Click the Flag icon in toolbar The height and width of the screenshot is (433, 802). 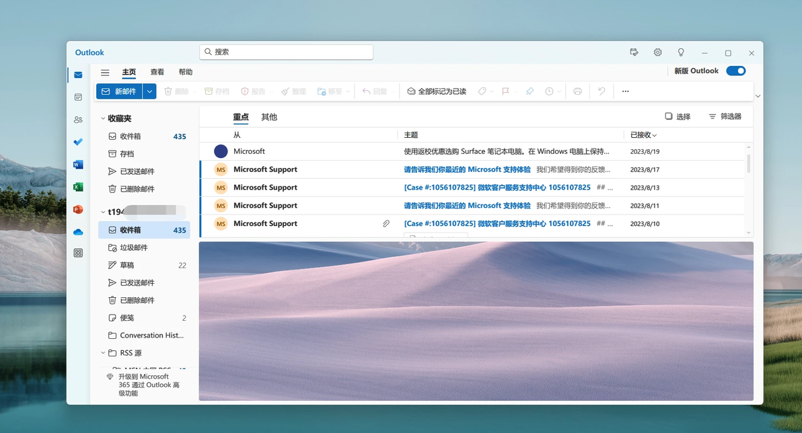pos(505,91)
